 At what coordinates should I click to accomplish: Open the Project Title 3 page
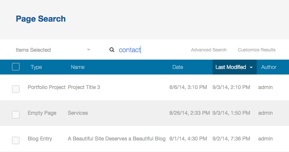pyautogui.click(x=84, y=87)
